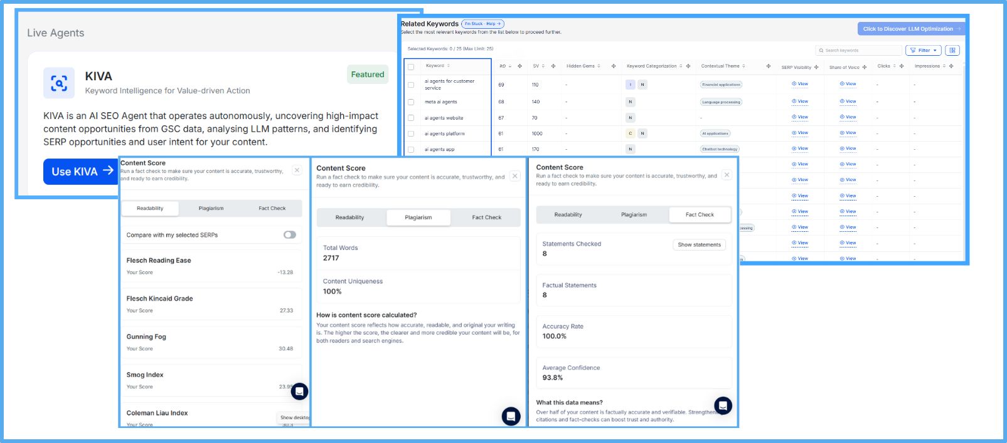Viewport: 1007px width, 443px height.
Task: Click the 'I' category badge in first row
Action: [x=631, y=85]
